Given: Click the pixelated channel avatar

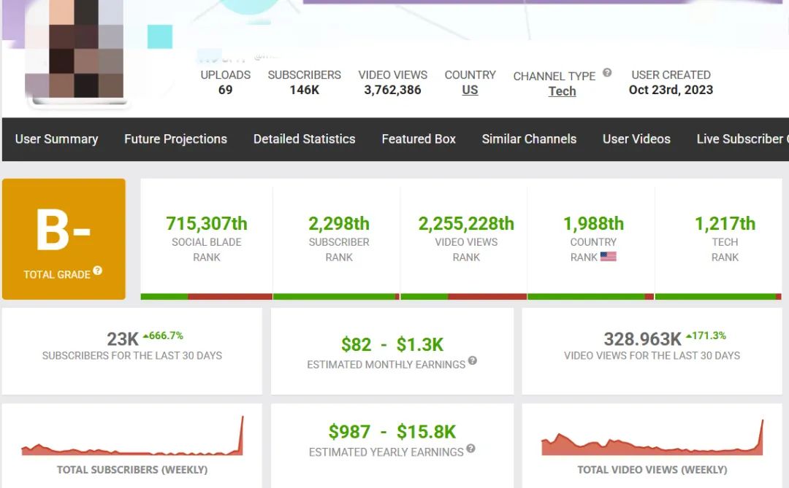Looking at the screenshot, I should [74, 51].
